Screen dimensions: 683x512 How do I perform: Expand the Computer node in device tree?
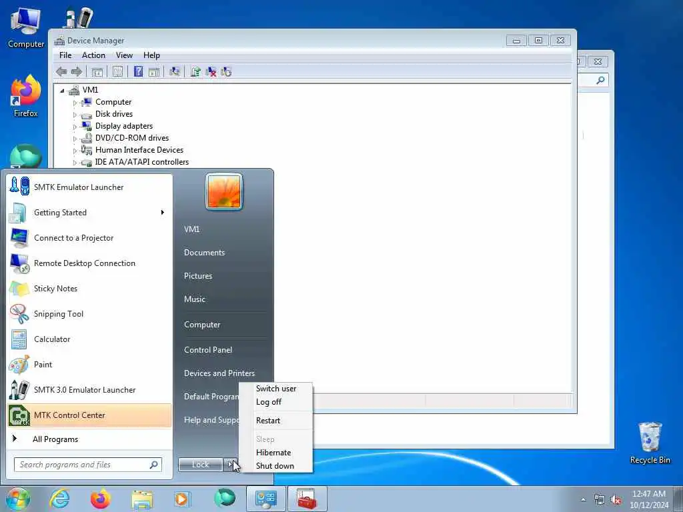[75, 103]
